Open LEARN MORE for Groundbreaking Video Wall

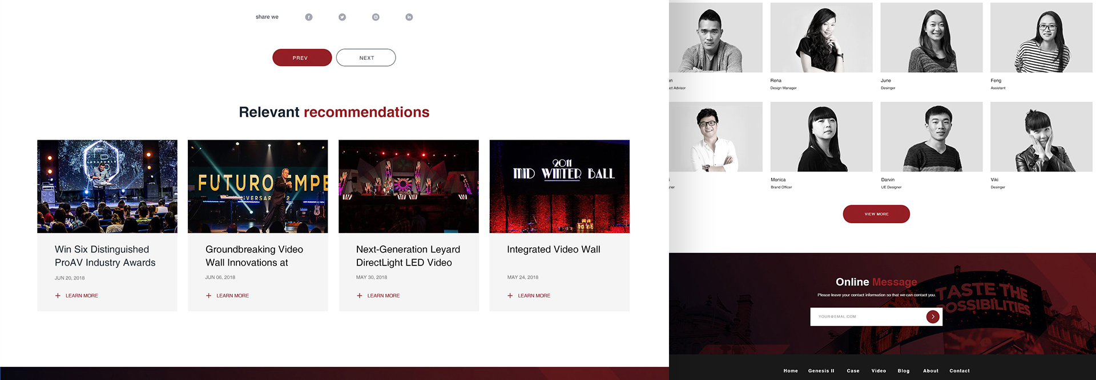pyautogui.click(x=232, y=296)
